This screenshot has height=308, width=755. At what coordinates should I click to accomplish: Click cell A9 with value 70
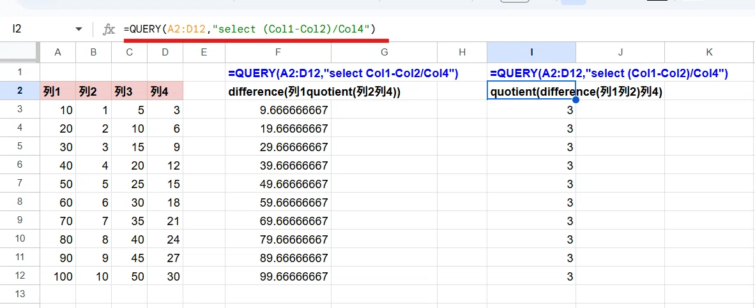pyautogui.click(x=57, y=221)
